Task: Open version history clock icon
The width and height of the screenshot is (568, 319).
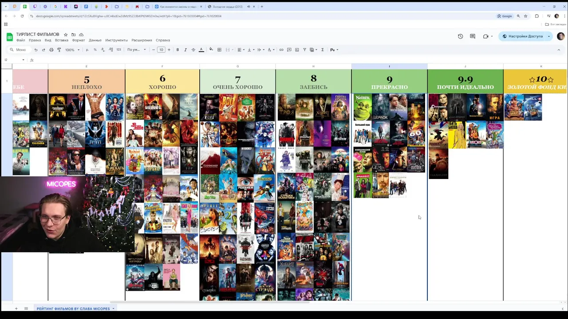Action: click(460, 36)
